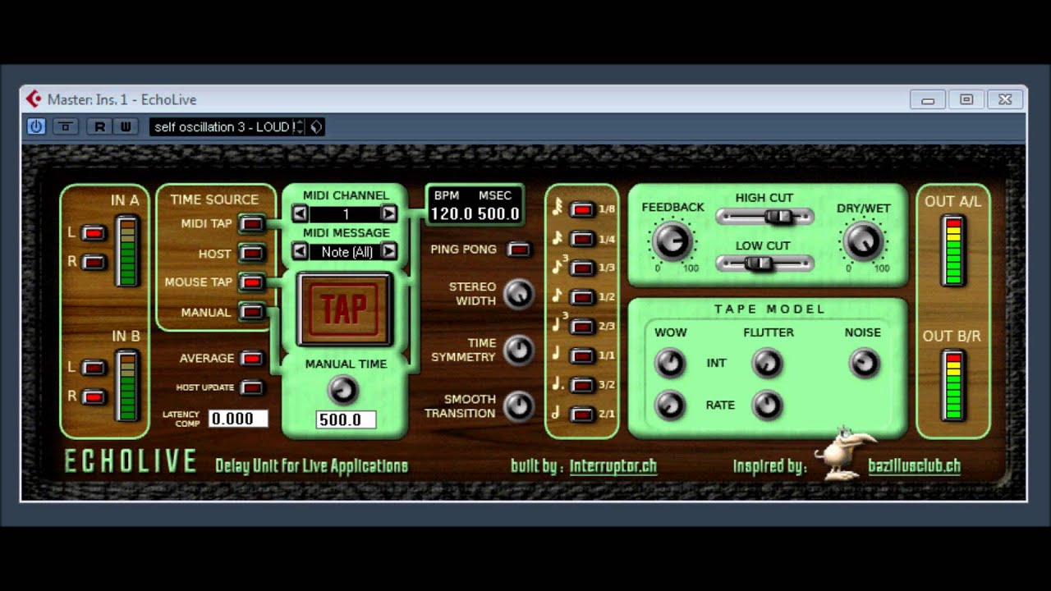
Task: Select 1/8 note delay division
Action: point(582,209)
